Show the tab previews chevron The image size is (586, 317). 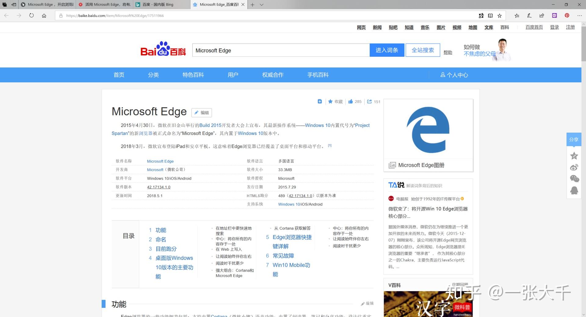click(x=262, y=5)
